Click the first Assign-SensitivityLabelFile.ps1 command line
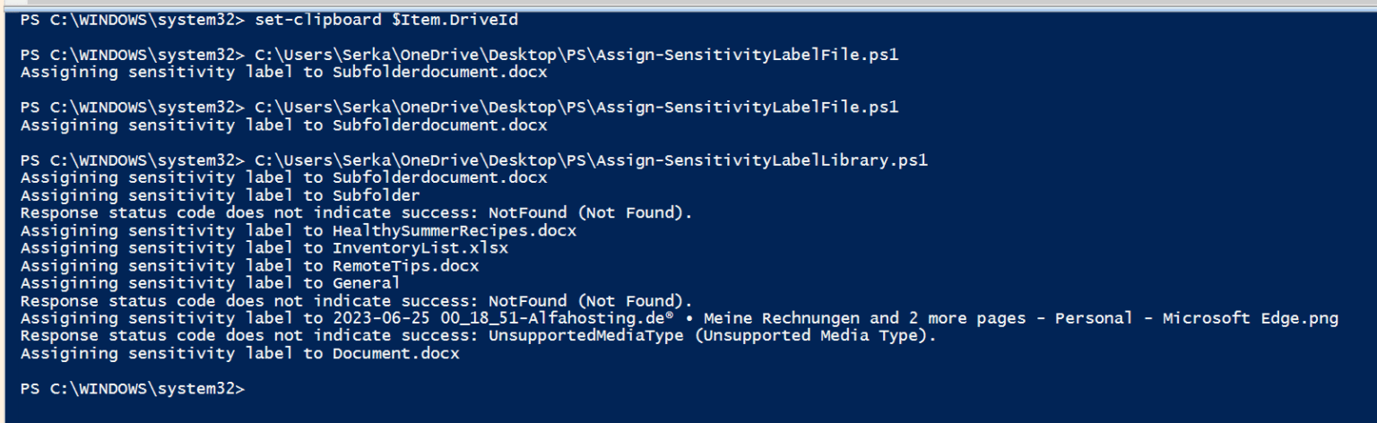 459,55
